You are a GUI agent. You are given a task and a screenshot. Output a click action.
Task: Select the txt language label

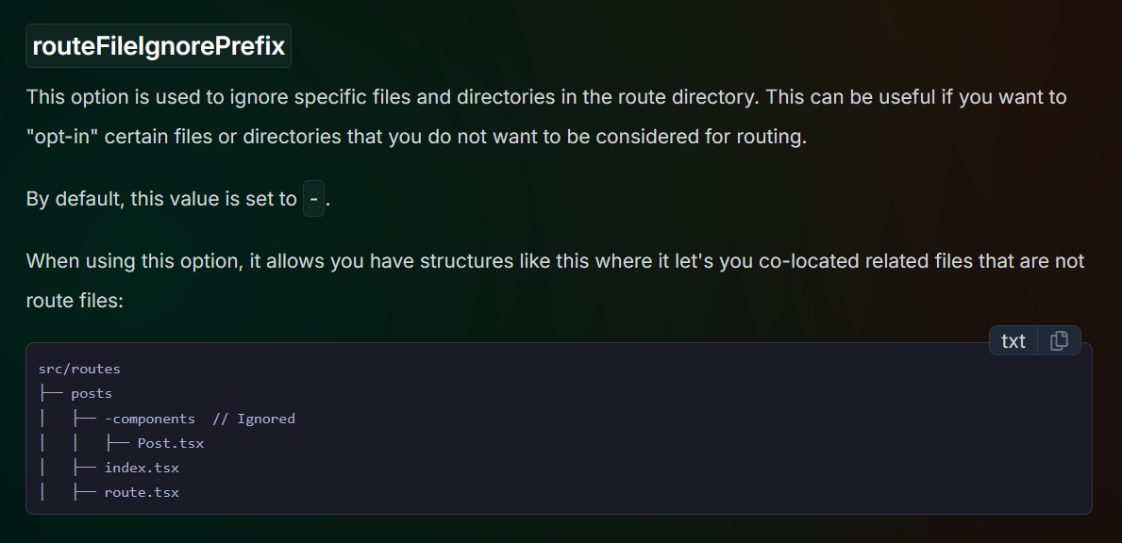click(x=1013, y=341)
